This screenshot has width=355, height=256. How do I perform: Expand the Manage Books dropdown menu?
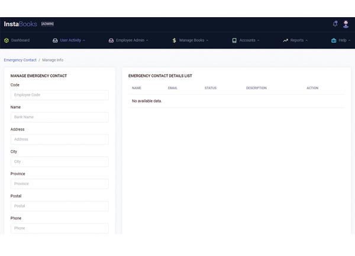[193, 40]
